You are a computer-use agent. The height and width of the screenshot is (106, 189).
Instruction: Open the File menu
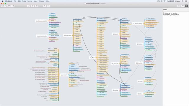(15, 1)
